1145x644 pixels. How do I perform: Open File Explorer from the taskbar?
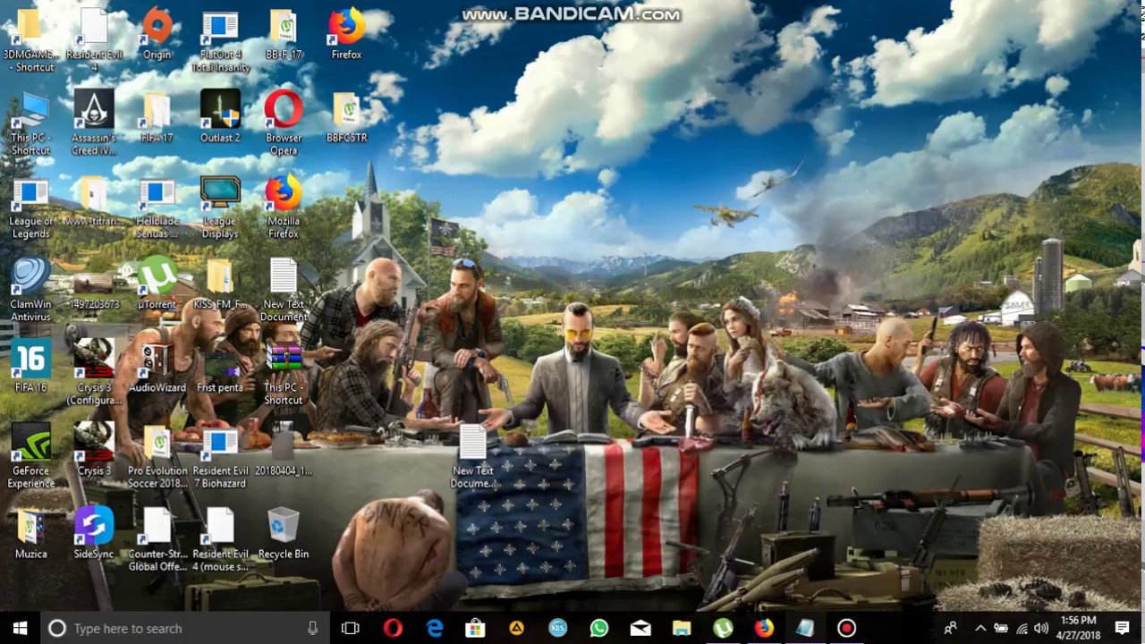point(682,628)
